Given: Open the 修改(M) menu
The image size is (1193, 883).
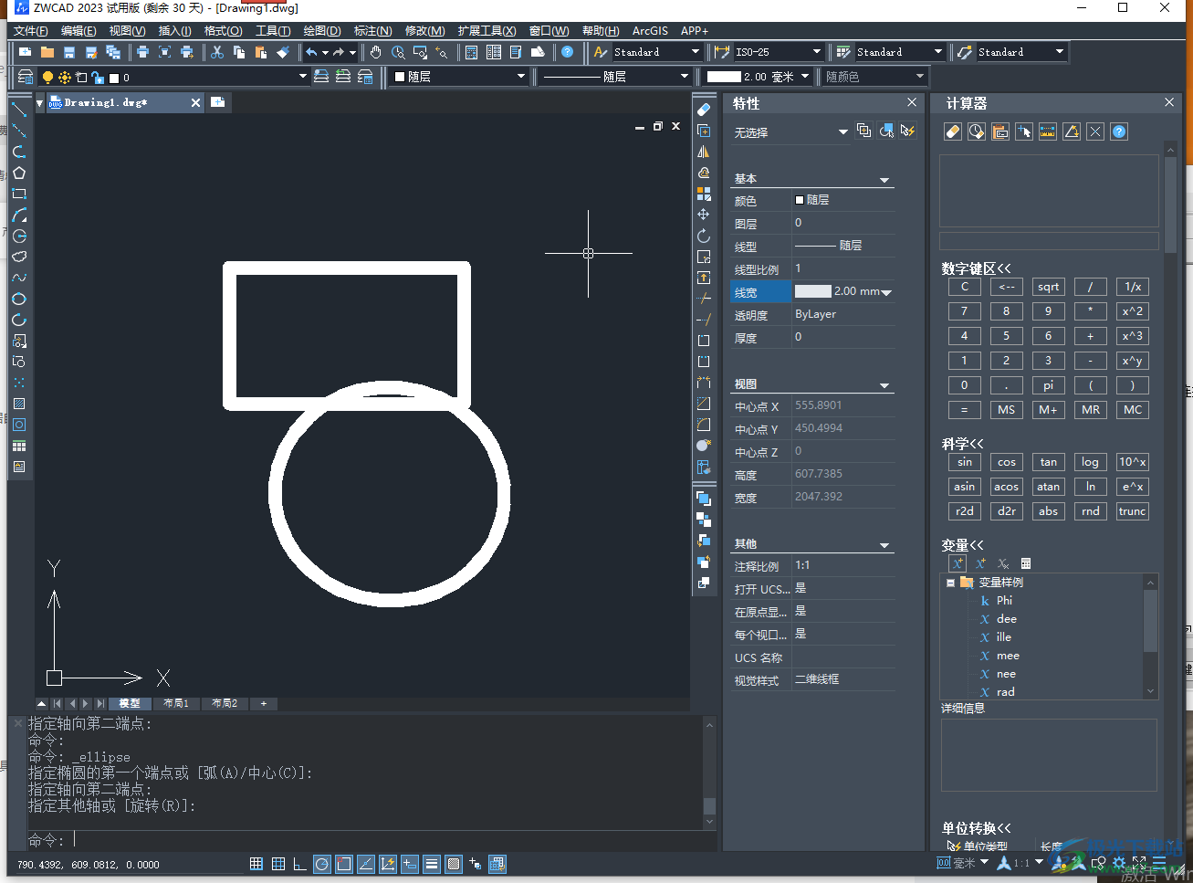Looking at the screenshot, I should coord(424,31).
